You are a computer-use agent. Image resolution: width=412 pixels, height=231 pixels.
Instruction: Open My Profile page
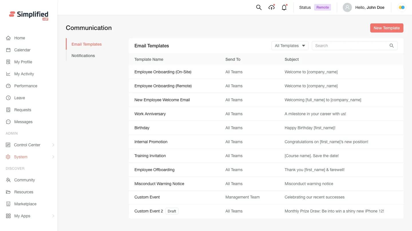pos(23,62)
